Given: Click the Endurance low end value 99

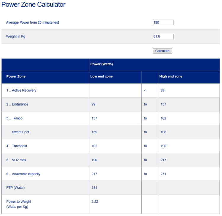Looking at the screenshot, I should (x=93, y=104).
